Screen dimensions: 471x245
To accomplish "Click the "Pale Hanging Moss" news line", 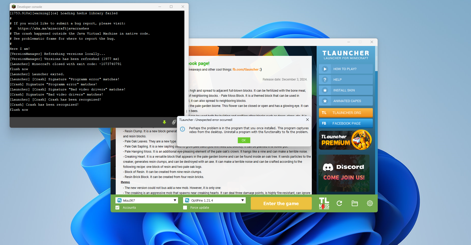I will pos(215,152).
